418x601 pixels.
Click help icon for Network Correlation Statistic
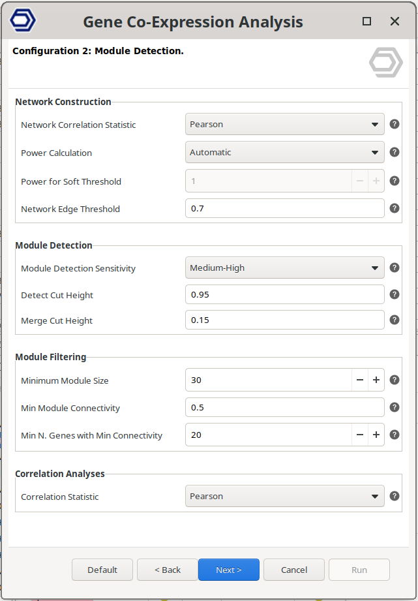(395, 124)
